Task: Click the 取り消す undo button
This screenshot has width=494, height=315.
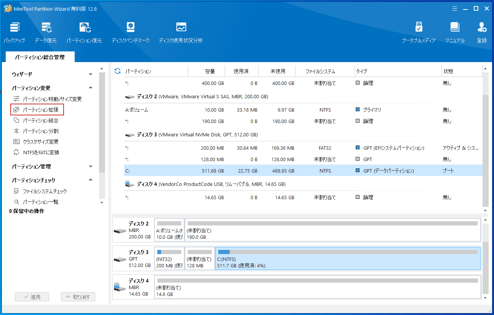Action: pyautogui.click(x=78, y=297)
